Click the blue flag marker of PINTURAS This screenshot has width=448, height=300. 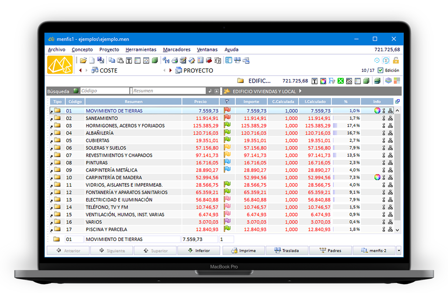click(227, 162)
